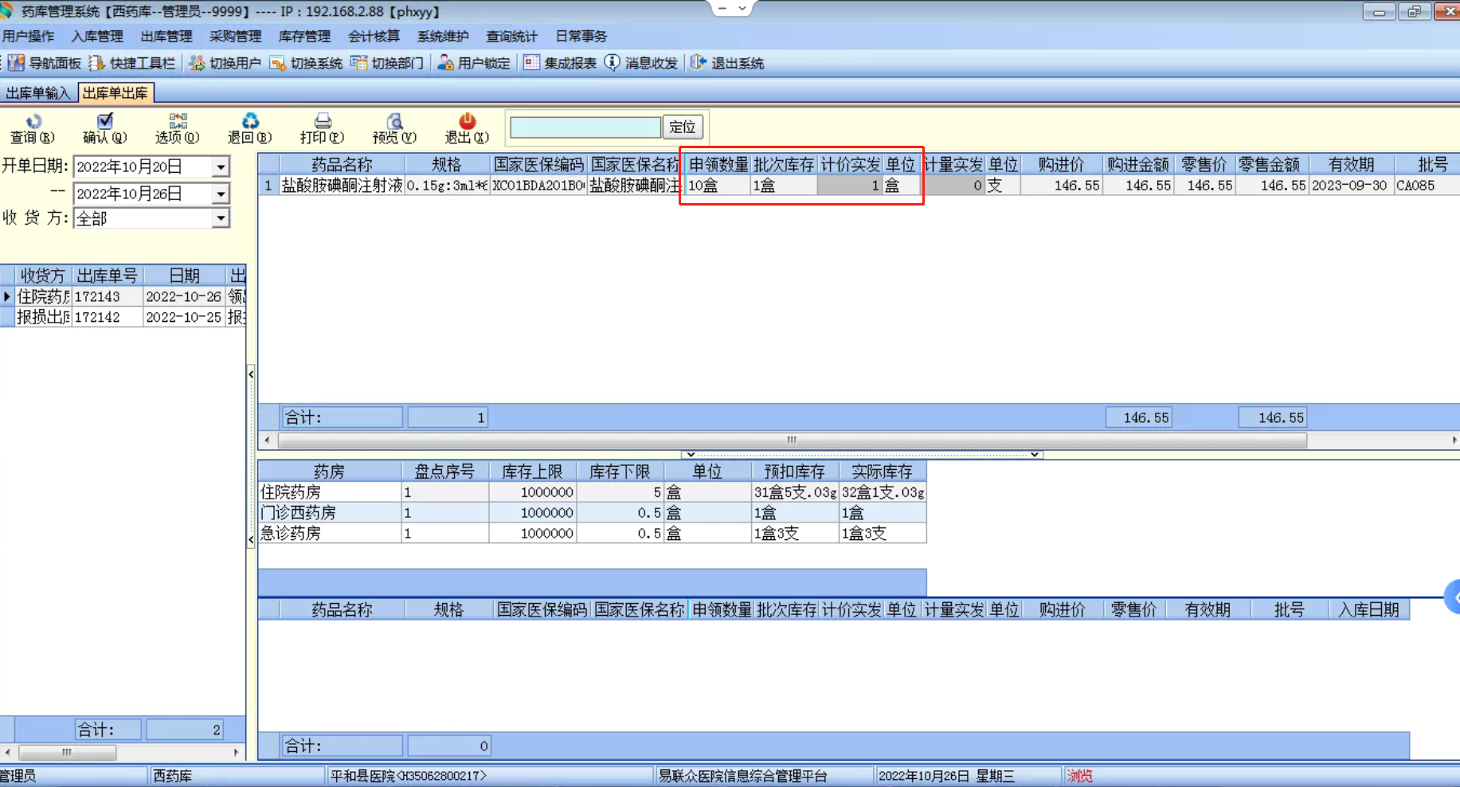Viewport: 1460px width, 787px height.
Task: Click the 浏览 status bar indicator
Action: pos(1080,776)
